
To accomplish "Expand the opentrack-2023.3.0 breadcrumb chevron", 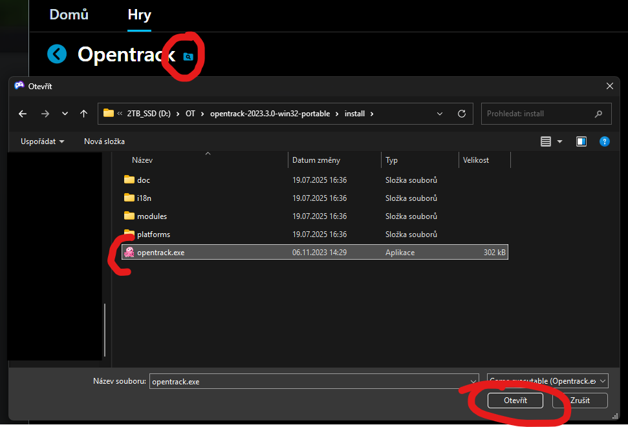I will tap(337, 114).
